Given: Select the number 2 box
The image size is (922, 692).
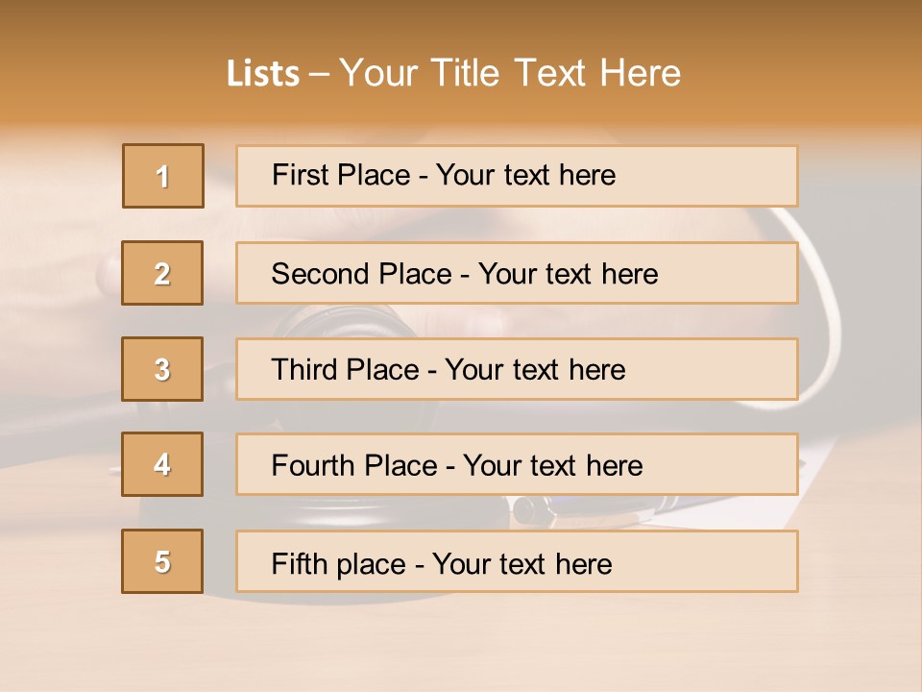Looking at the screenshot, I should point(162,273).
